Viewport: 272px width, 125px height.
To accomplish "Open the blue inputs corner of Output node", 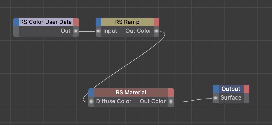I will pyautogui.click(x=216, y=89).
